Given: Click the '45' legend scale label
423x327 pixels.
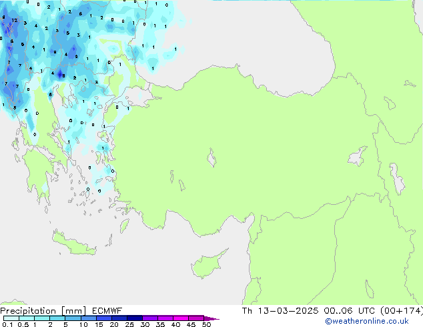Looking at the screenshot, I should pyautogui.click(x=191, y=324).
